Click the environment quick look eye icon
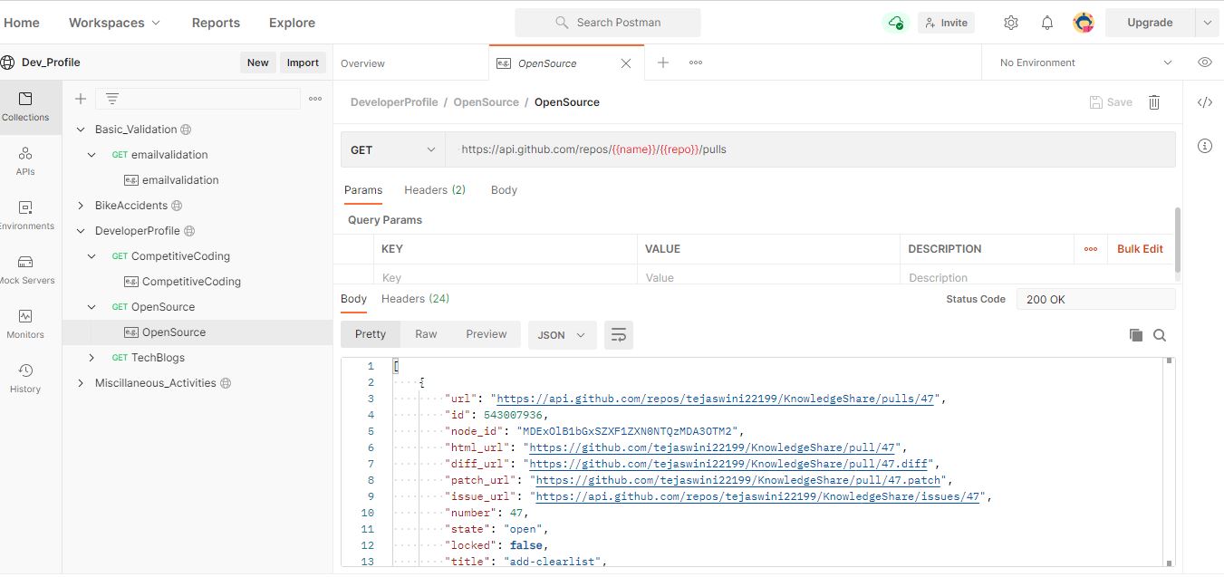 click(x=1205, y=63)
